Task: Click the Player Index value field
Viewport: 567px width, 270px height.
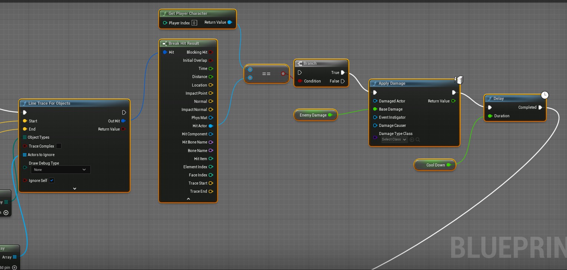Action: pos(194,23)
